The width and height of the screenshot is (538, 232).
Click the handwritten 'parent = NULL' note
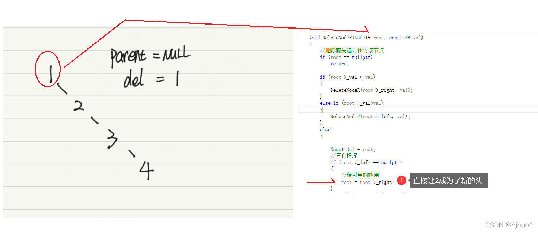(x=150, y=57)
